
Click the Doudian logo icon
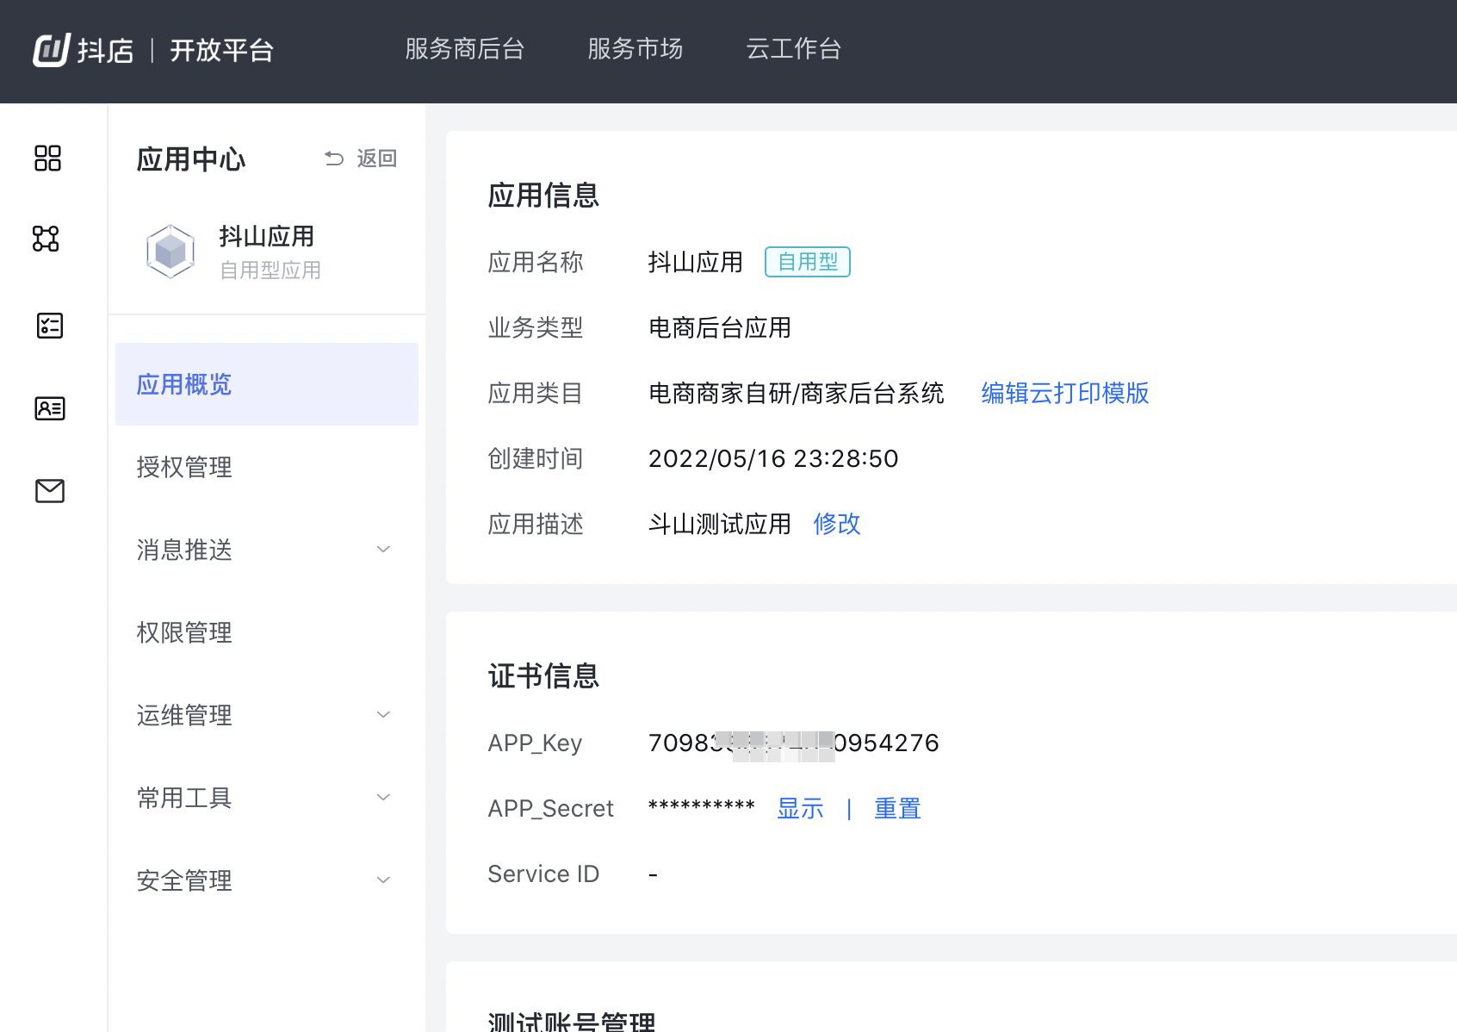point(51,49)
